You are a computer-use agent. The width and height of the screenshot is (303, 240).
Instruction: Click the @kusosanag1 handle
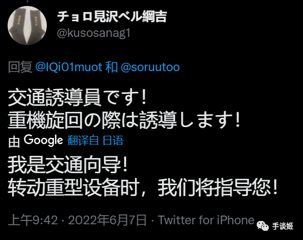[x=94, y=33]
